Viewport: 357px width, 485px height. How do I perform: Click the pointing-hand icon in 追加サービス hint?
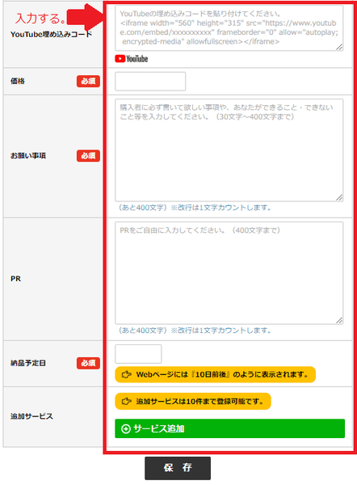(126, 402)
